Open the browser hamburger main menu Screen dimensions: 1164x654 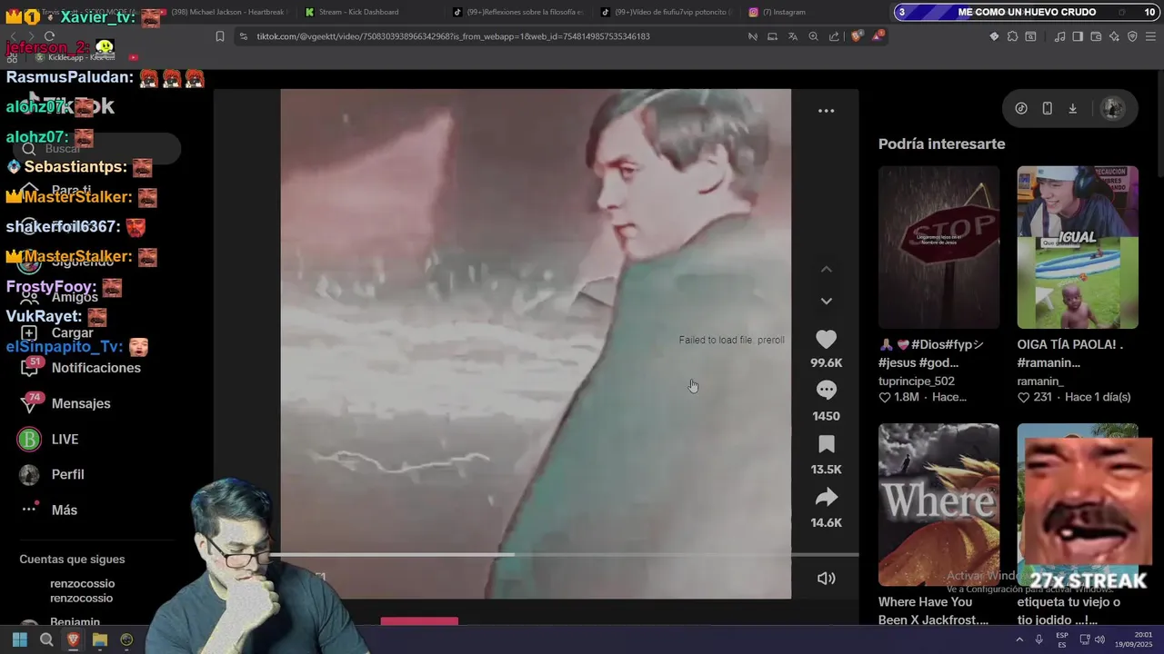1150,36
